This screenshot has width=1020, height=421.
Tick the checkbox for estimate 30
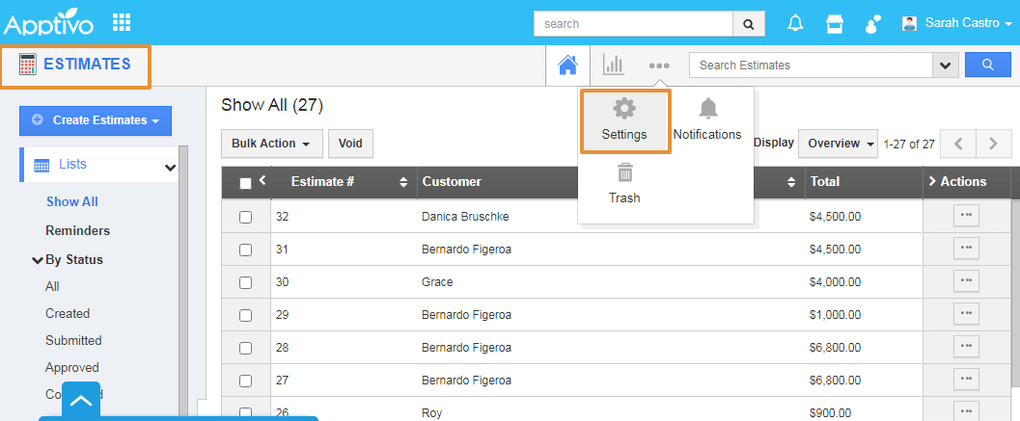coord(245,282)
